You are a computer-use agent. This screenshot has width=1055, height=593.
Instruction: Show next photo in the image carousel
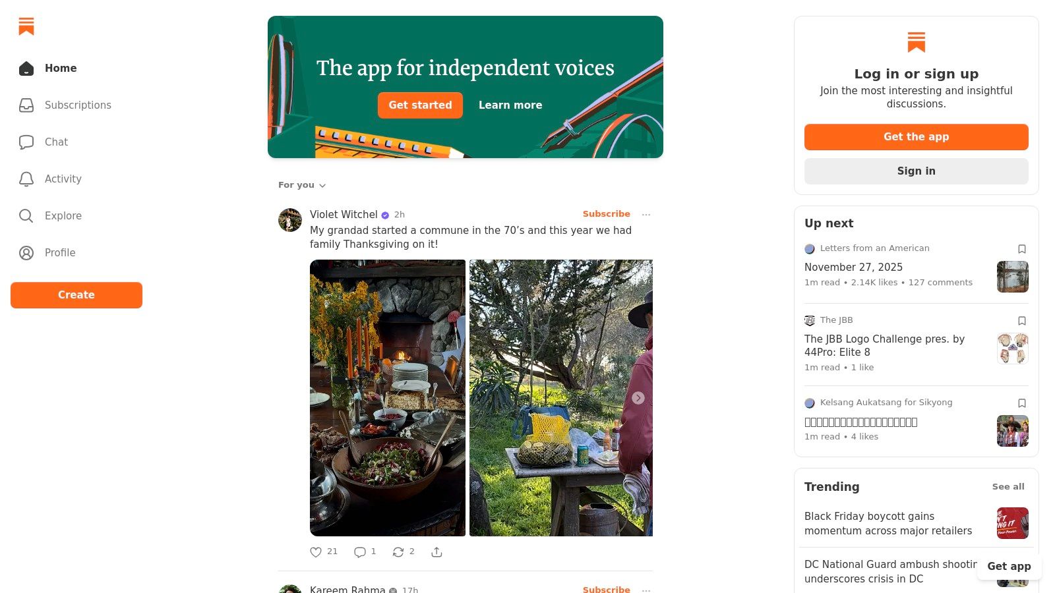click(638, 398)
